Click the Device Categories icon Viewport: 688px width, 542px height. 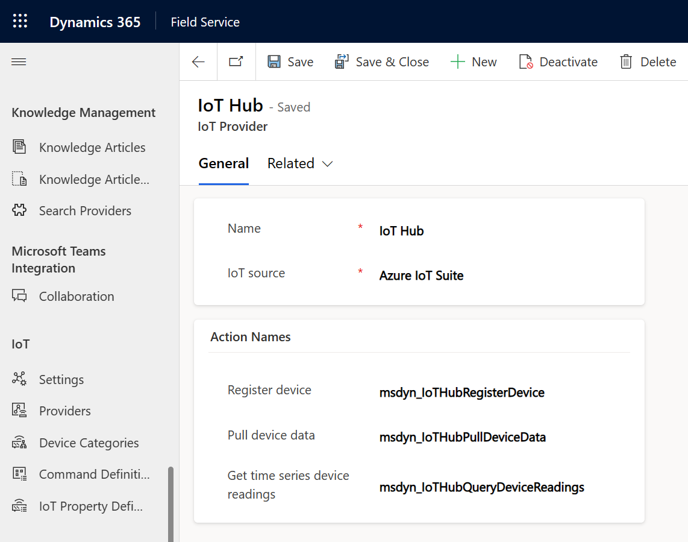[19, 443]
